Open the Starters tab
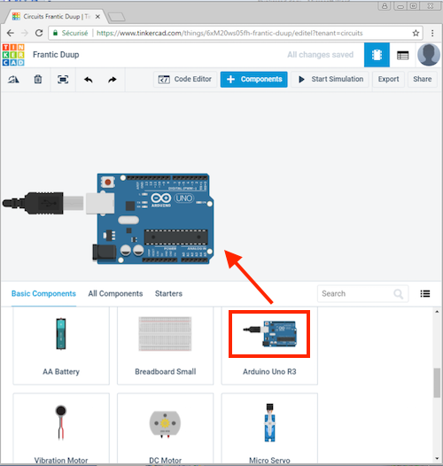The width and height of the screenshot is (443, 466). coord(168,293)
